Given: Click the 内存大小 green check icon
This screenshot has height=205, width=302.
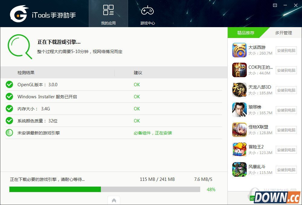Looking at the screenshot, I should tap(9, 109).
